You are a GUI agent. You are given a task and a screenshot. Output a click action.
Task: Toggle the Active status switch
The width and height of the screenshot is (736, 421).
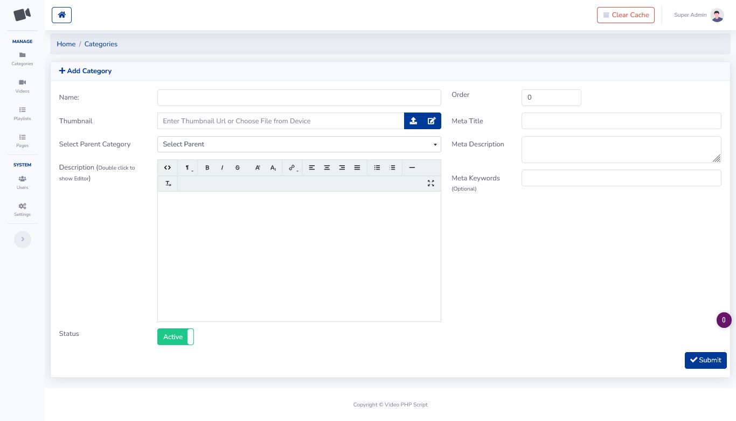pos(176,337)
